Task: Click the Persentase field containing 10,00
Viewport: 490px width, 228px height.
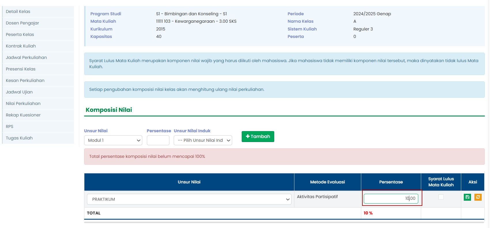Action: pos(391,198)
